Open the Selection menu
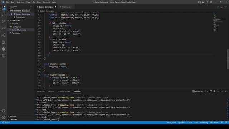Screen dimensions: 229x129 [20, 2]
